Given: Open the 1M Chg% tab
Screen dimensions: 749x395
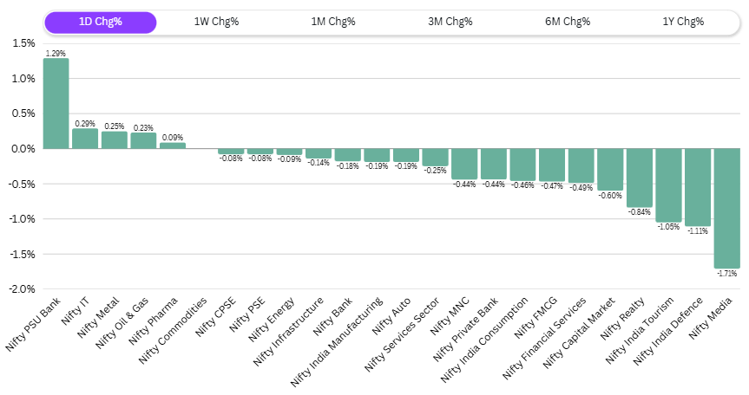Looking at the screenshot, I should pos(333,22).
